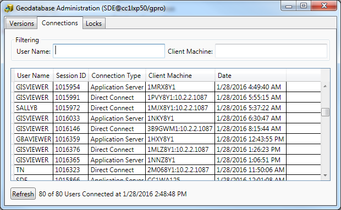Click client machine 2M068Y1:10.2.2.1087 cell

pos(180,169)
